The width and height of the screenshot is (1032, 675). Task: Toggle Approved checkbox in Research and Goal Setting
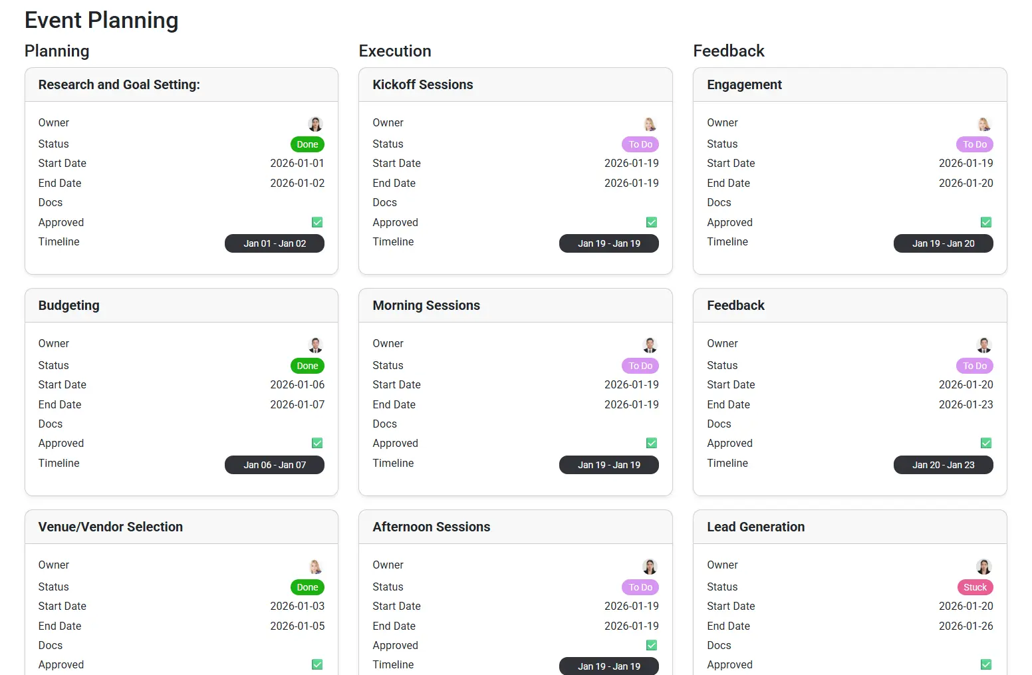pos(317,222)
